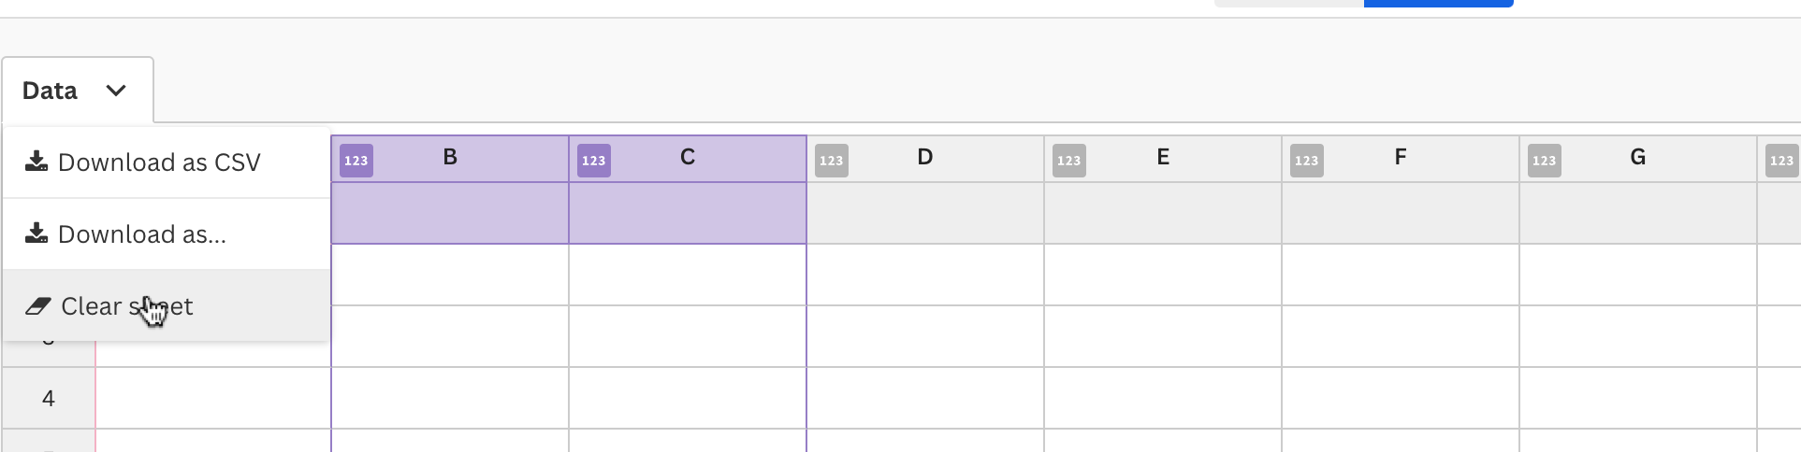This screenshot has height=452, width=1801.
Task: Select the column F header
Action: click(x=1401, y=158)
